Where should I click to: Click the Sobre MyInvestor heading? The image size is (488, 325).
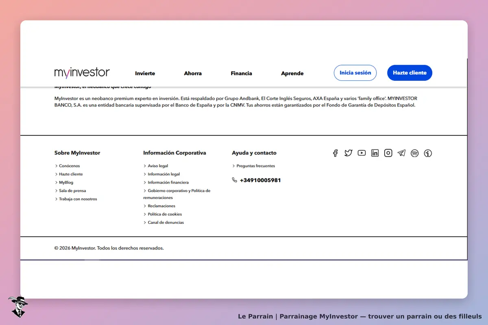[x=77, y=153]
